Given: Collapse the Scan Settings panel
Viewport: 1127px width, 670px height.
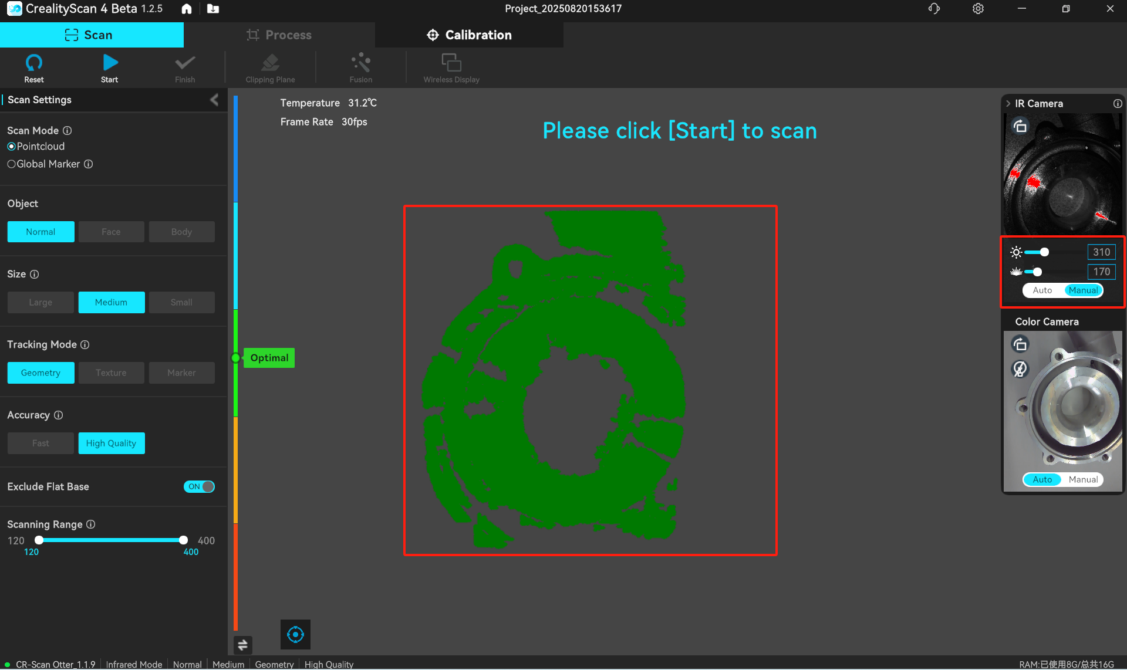Looking at the screenshot, I should coord(214,100).
